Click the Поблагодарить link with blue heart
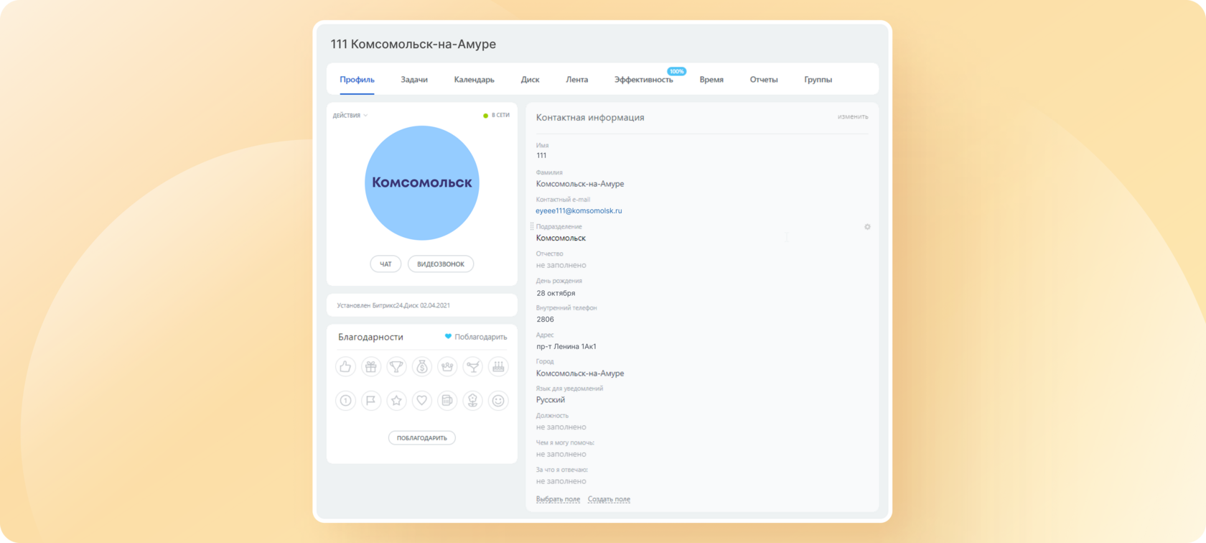This screenshot has height=543, width=1206. 476,337
